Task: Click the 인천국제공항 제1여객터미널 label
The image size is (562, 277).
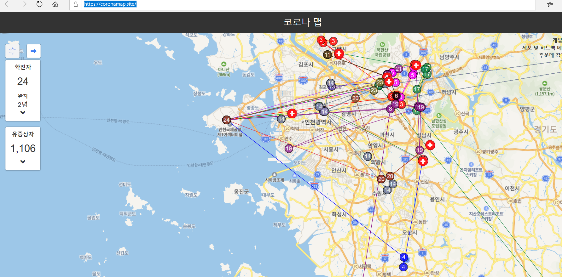Action: click(230, 132)
